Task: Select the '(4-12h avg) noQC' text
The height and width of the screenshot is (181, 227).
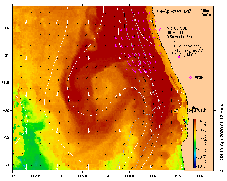Action: 187,50
